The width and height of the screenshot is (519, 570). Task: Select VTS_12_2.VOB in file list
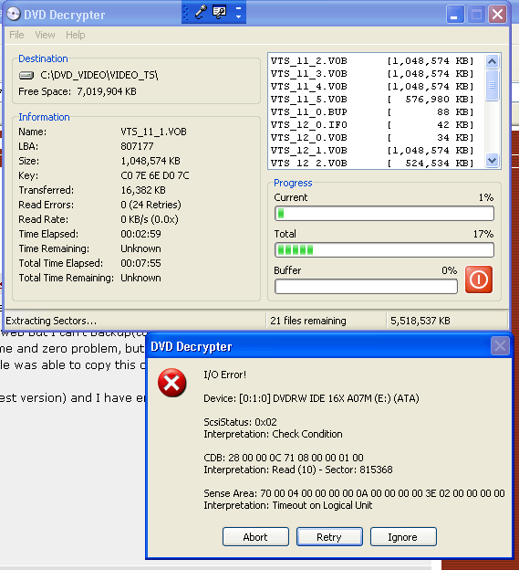[x=372, y=163]
